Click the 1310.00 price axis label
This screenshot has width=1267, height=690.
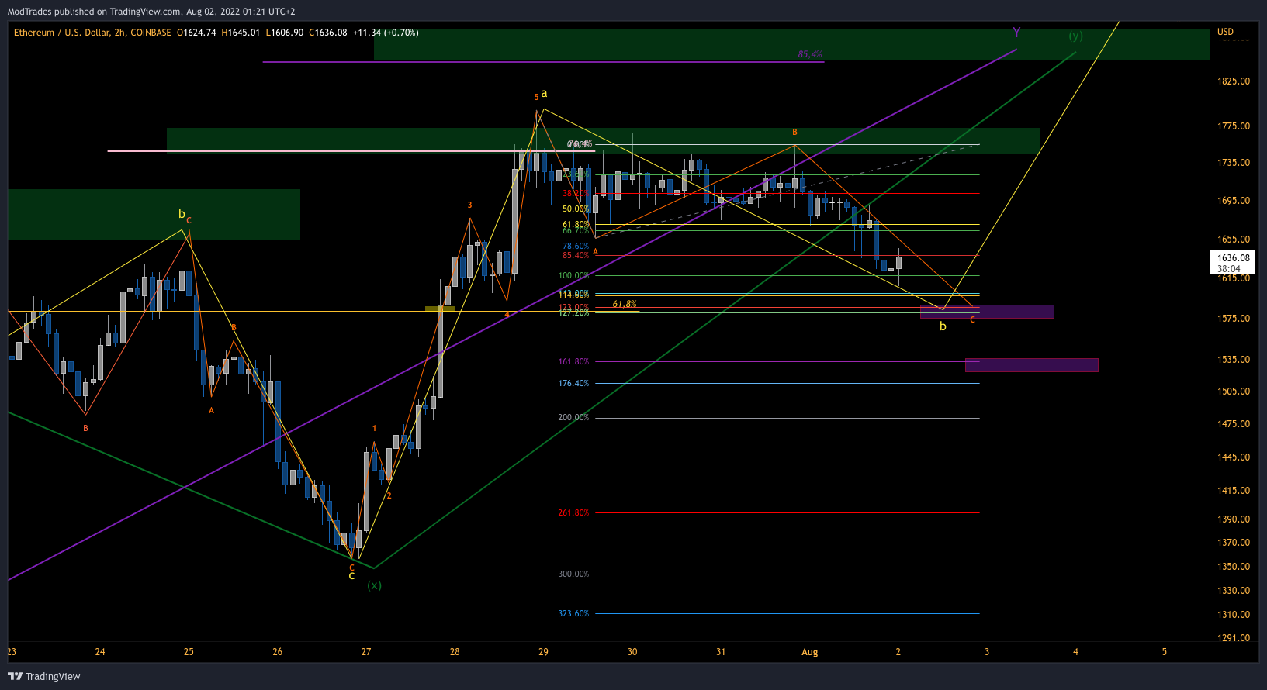[1234, 615]
